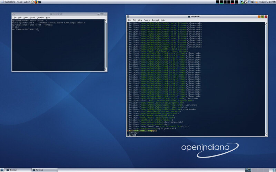
Task: Launch Firefox from the top panel
Action: 36,2
